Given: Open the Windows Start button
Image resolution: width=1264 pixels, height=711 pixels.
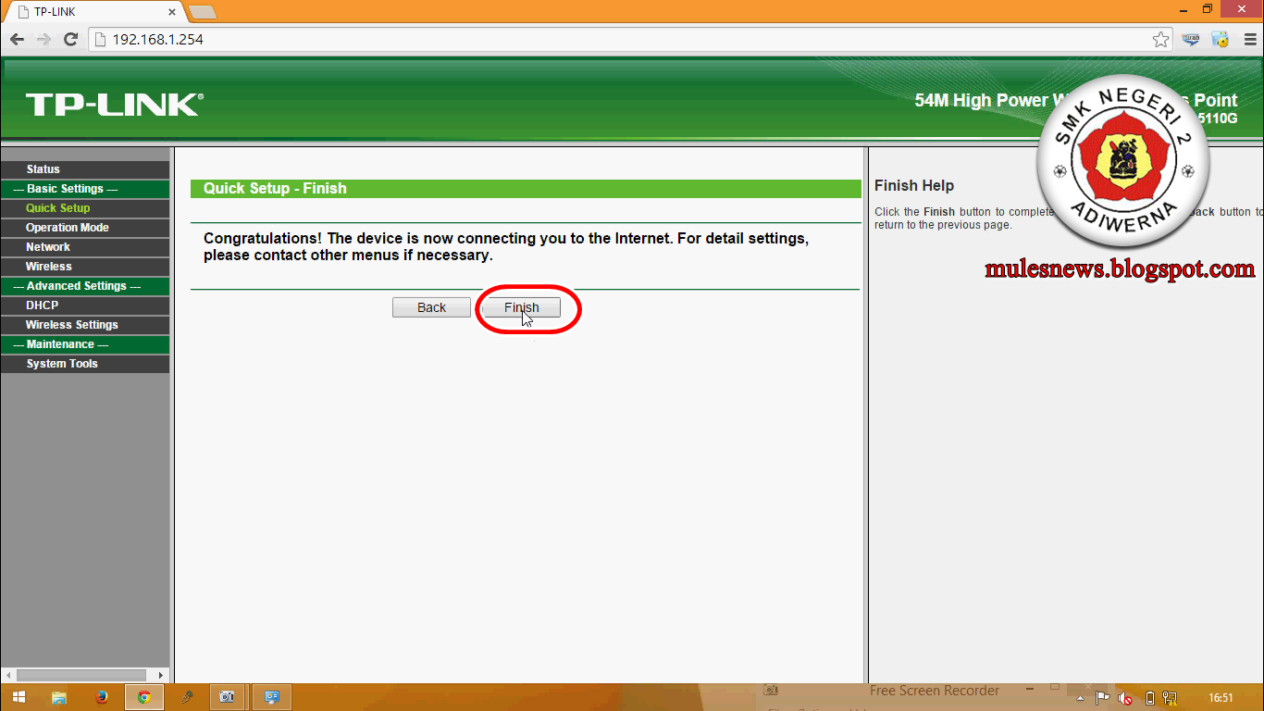Looking at the screenshot, I should coord(19,697).
